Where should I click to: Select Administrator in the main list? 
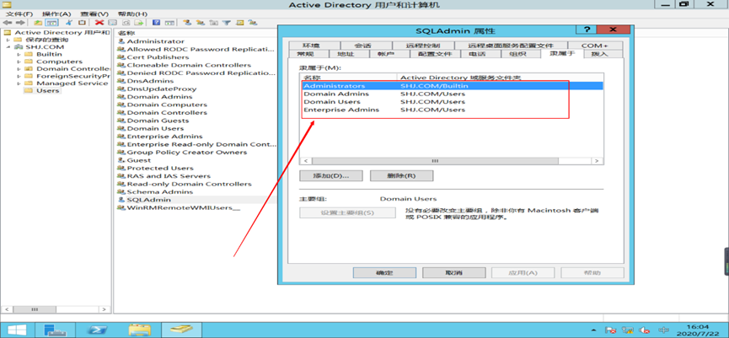pos(155,41)
